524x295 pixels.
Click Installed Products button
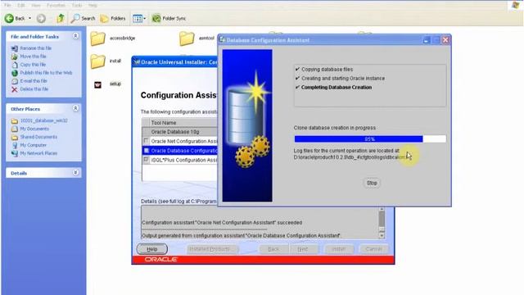213,249
